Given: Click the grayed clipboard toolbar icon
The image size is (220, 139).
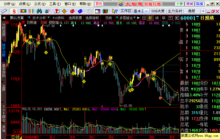Looking at the screenshot, I should (x=90, y=11).
